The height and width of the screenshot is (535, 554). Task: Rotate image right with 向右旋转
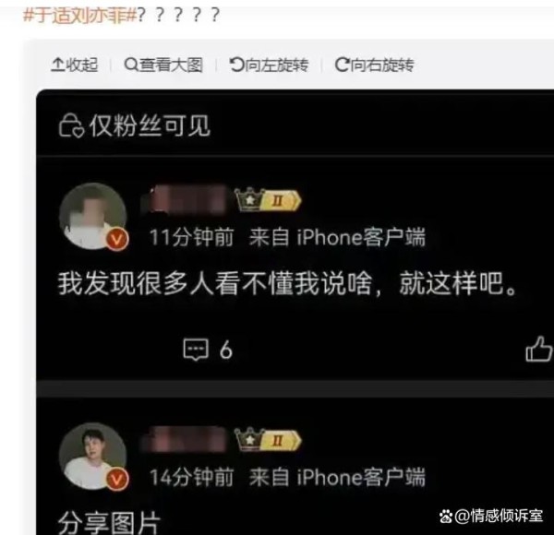click(374, 65)
